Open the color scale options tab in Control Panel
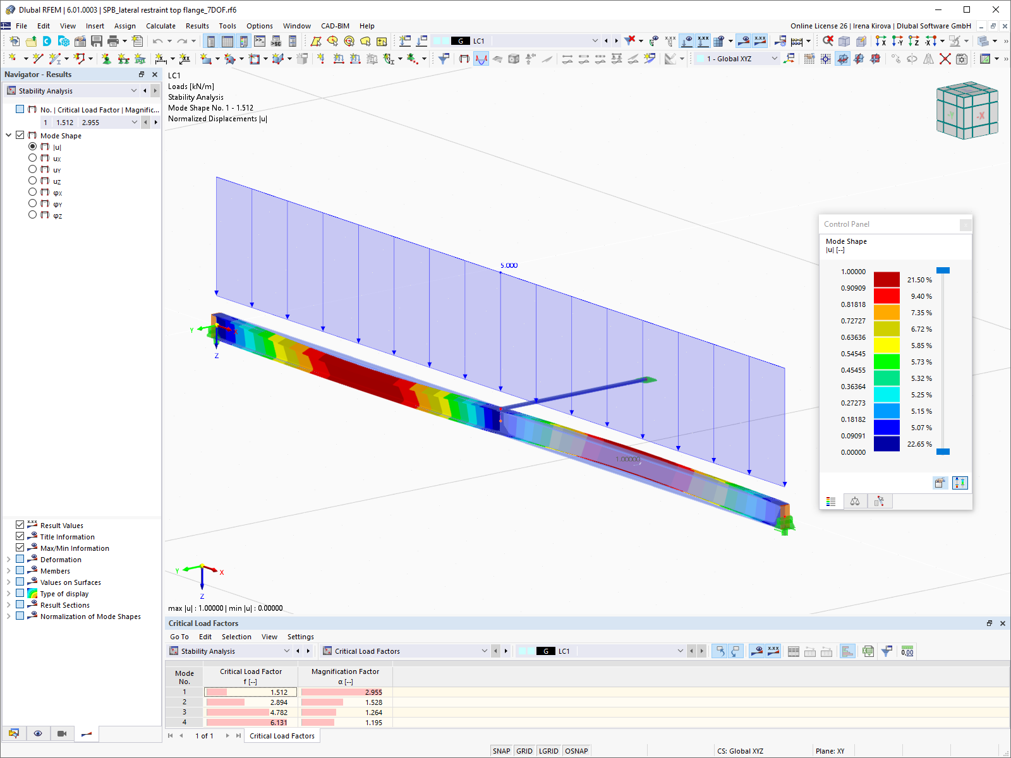 click(831, 501)
